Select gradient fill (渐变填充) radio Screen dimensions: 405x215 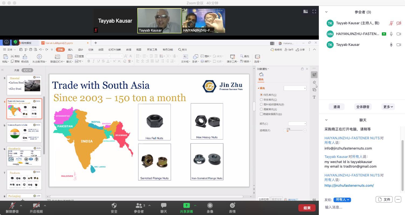261,100
